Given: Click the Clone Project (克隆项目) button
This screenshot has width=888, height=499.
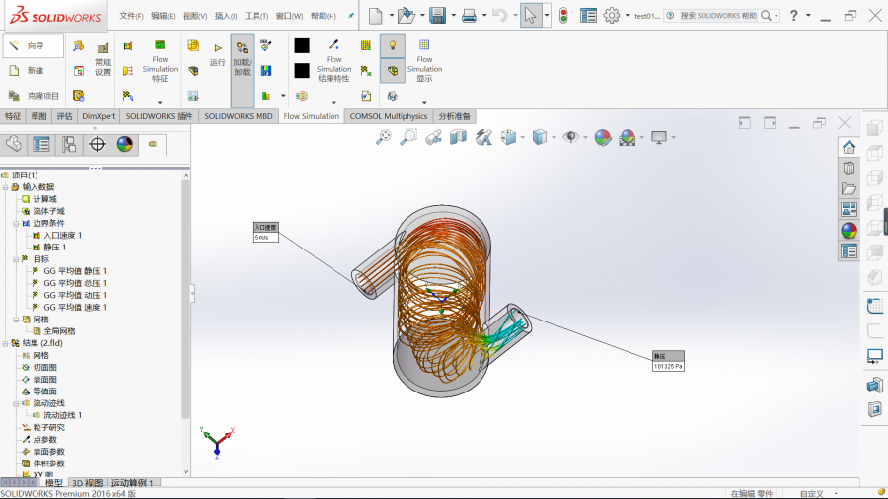Looking at the screenshot, I should [33, 96].
